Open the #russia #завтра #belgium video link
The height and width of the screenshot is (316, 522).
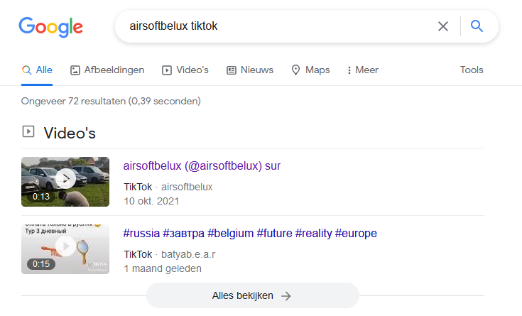coord(250,234)
